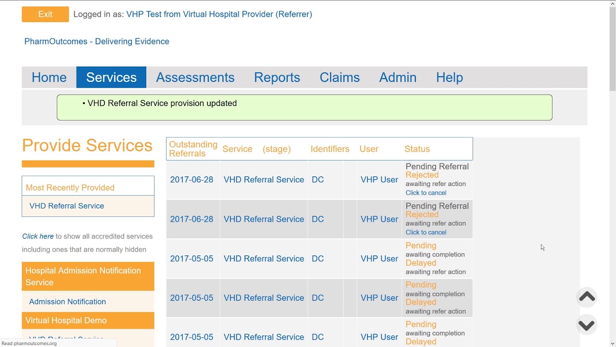
Task: Click the scroll-down chevron icon
Action: pyautogui.click(x=587, y=325)
